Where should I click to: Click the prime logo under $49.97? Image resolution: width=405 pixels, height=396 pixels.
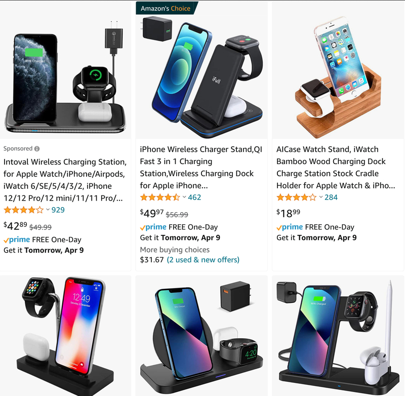[x=153, y=227]
